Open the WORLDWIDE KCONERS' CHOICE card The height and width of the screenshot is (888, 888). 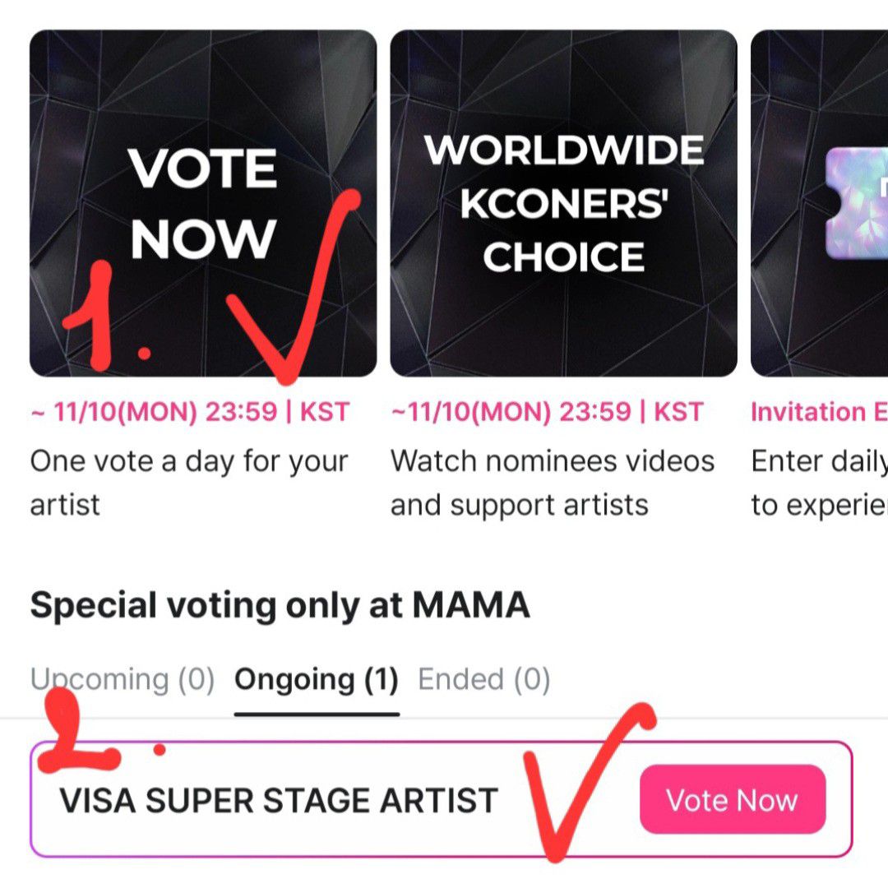pyautogui.click(x=563, y=203)
